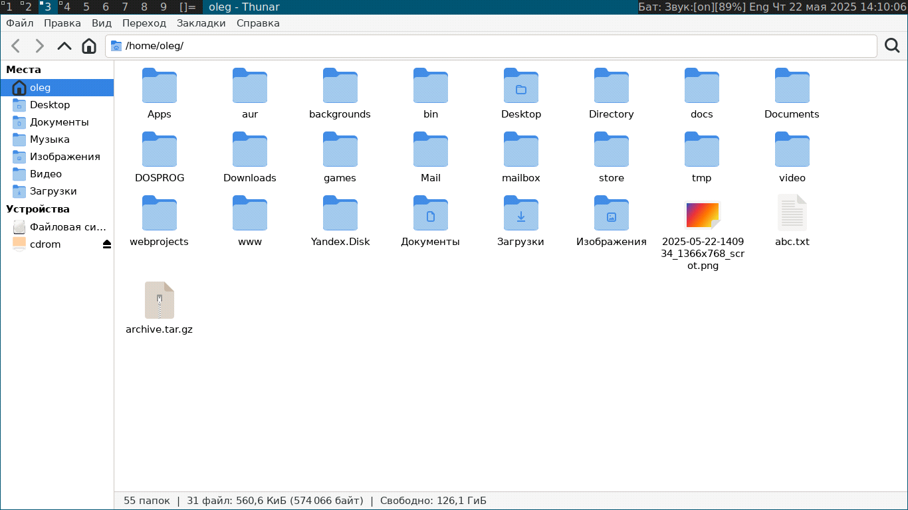This screenshot has height=510, width=908.
Task: Open Видео in the sidebar
Action: 57,174
